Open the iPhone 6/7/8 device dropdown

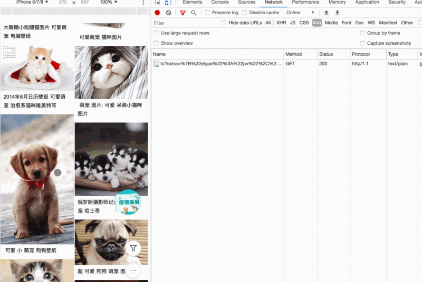pos(32,2)
